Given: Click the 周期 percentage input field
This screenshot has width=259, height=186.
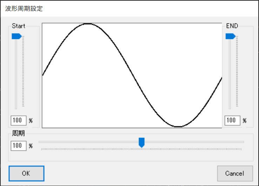Looking at the screenshot, I should coord(18,145).
